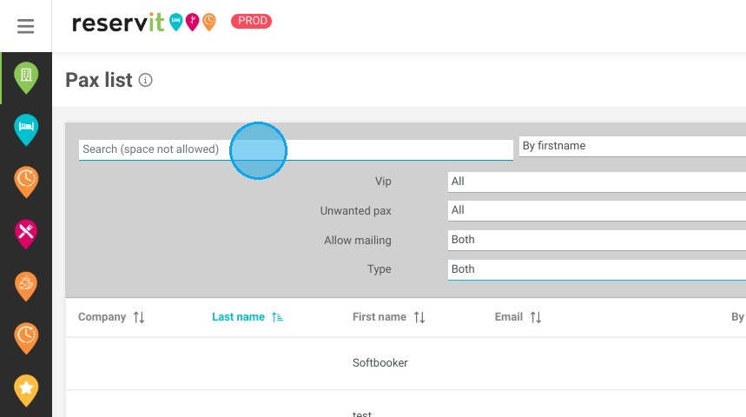Click the PROD environment badge
The width and height of the screenshot is (746, 417).
point(251,21)
